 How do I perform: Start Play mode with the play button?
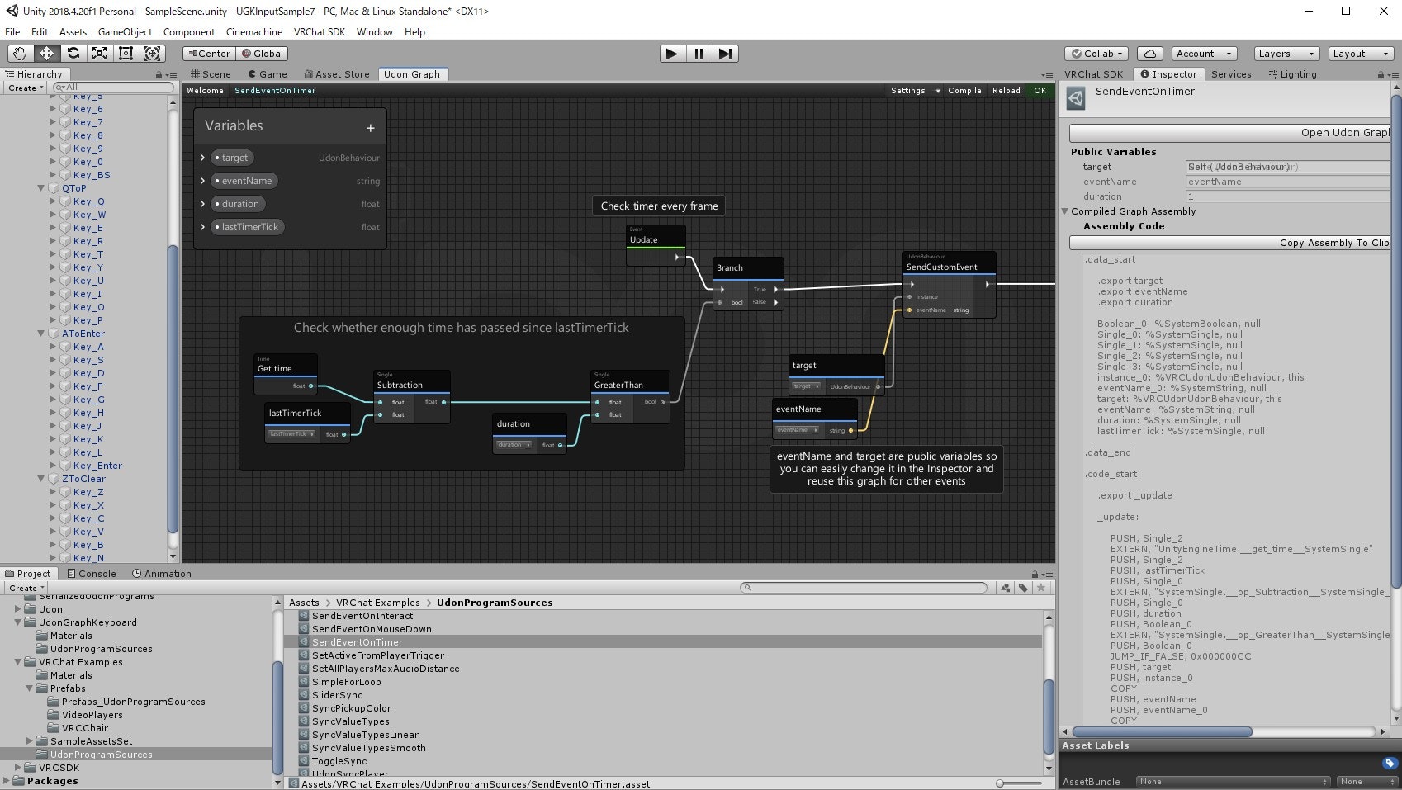(672, 54)
